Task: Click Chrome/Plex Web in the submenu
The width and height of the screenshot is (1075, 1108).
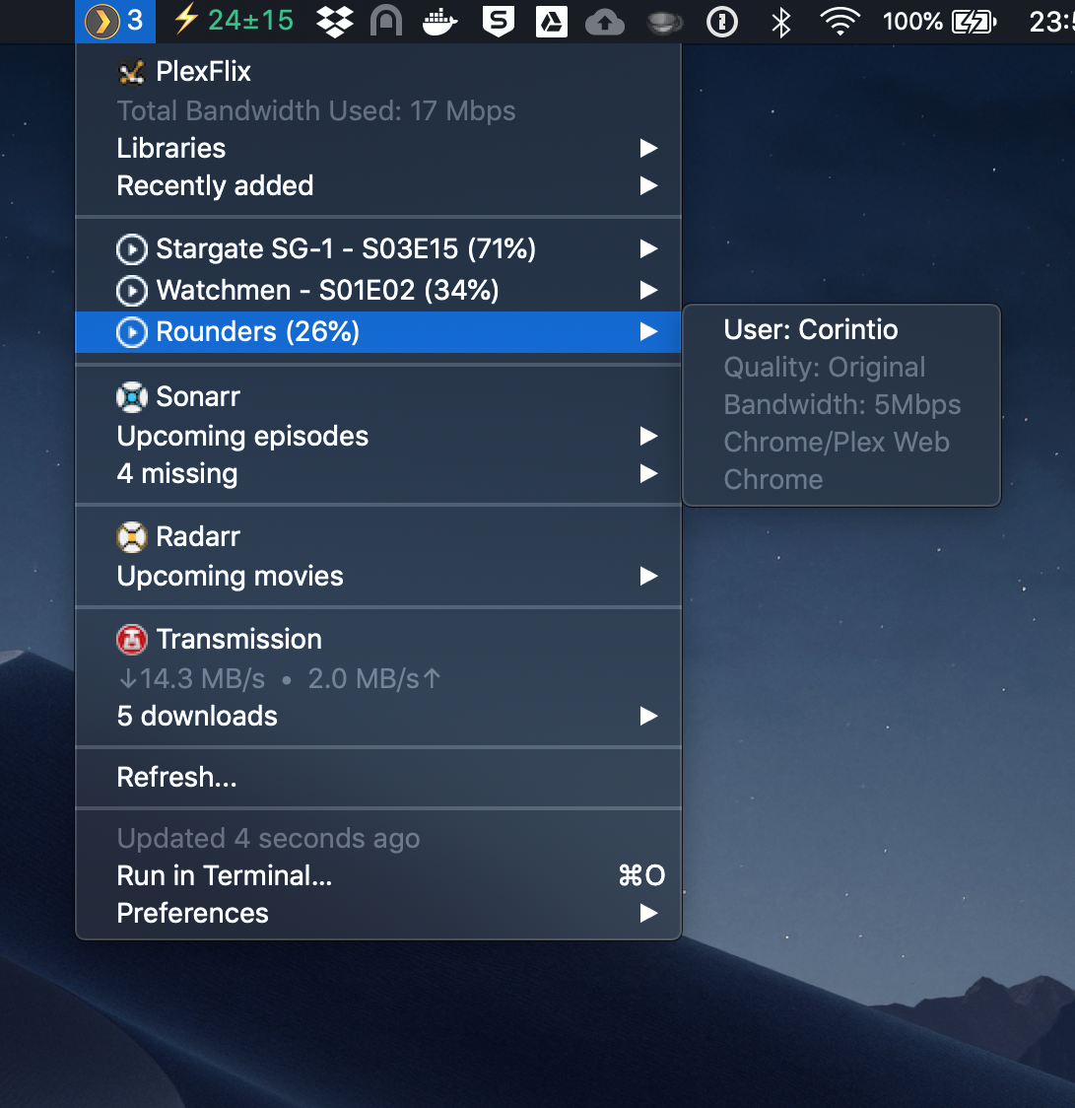Action: [837, 443]
